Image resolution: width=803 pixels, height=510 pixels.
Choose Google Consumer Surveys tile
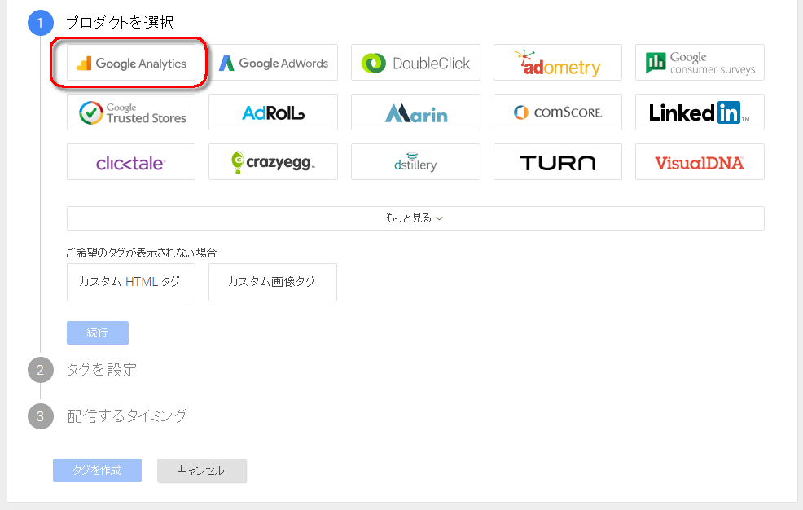point(700,63)
